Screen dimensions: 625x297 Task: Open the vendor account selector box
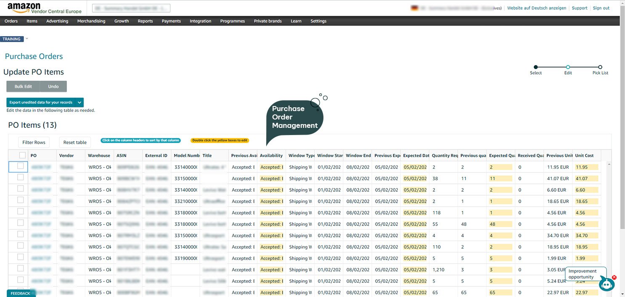coord(125,8)
